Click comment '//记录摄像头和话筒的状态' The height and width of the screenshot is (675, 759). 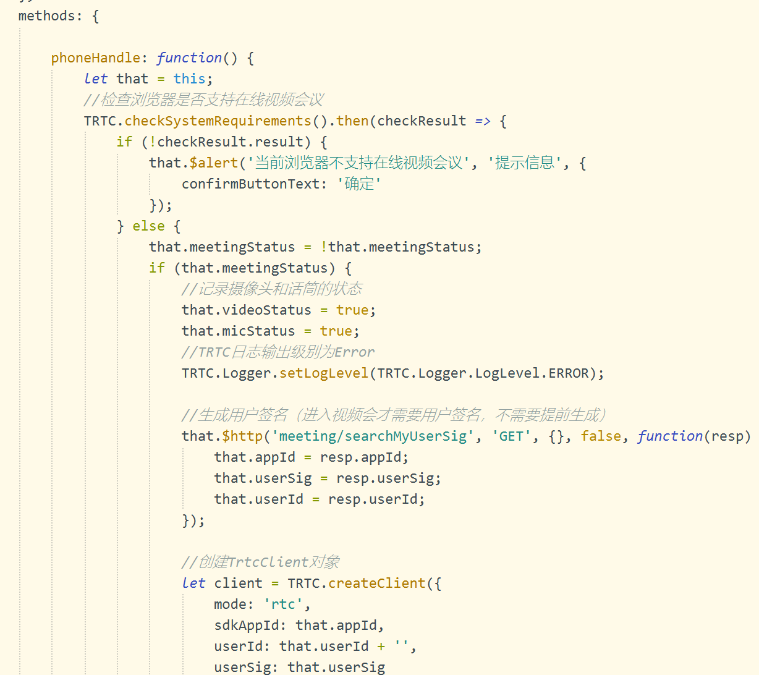(272, 289)
